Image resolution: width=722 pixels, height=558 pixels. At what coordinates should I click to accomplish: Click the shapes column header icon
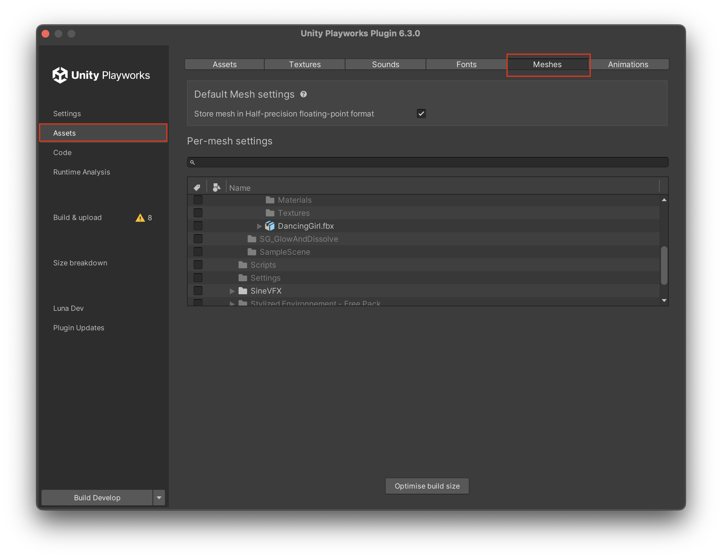tap(216, 188)
